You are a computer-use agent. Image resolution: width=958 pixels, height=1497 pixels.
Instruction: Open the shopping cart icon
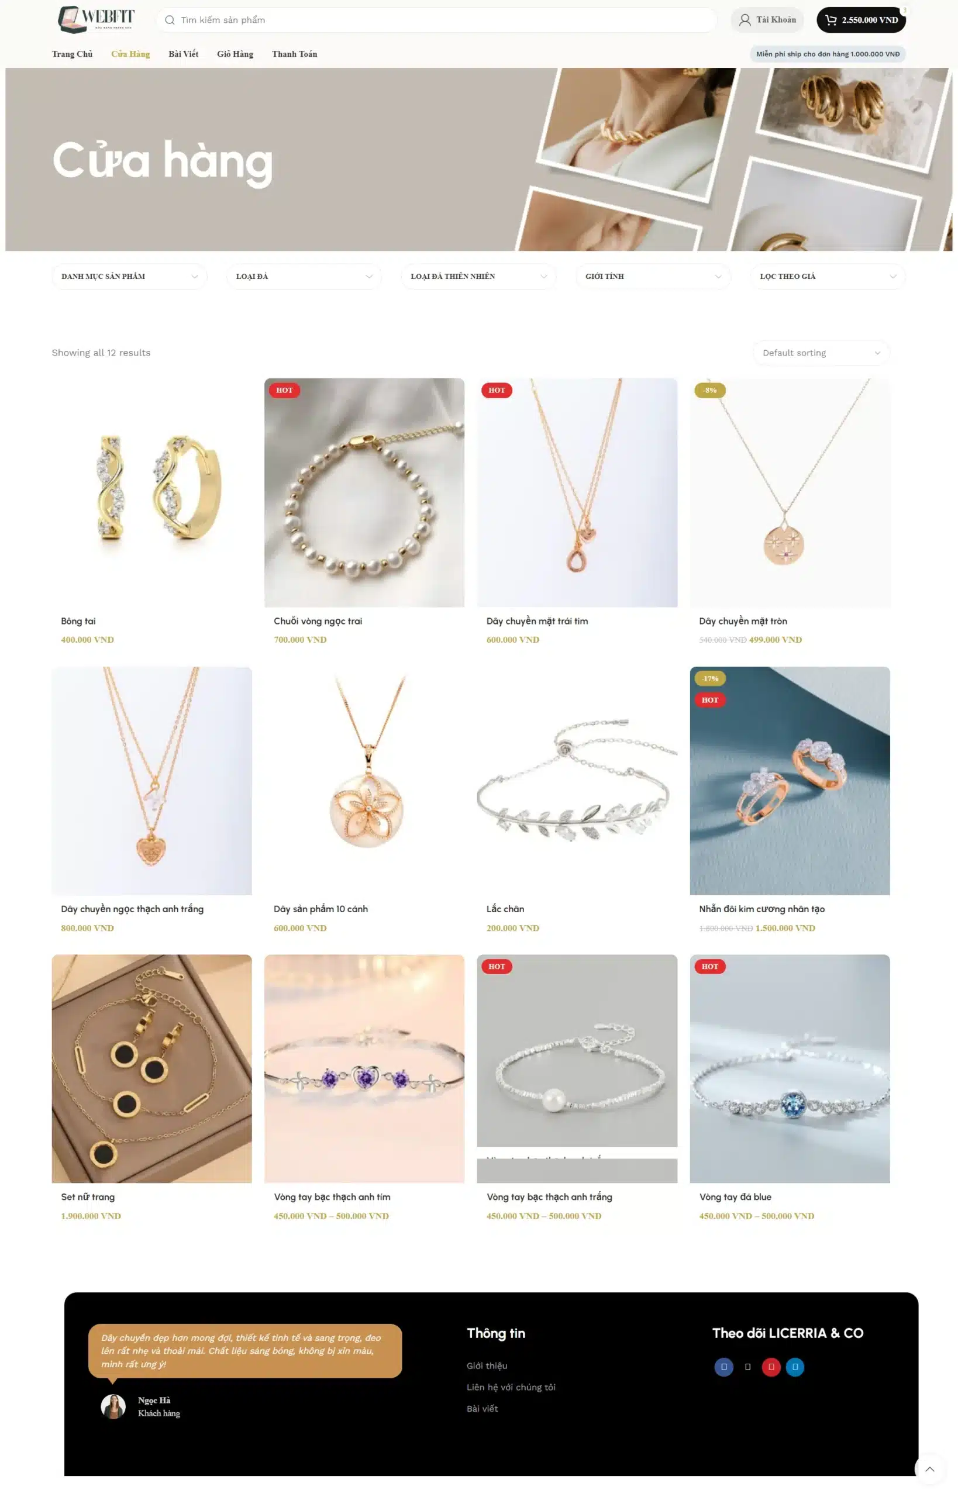831,20
